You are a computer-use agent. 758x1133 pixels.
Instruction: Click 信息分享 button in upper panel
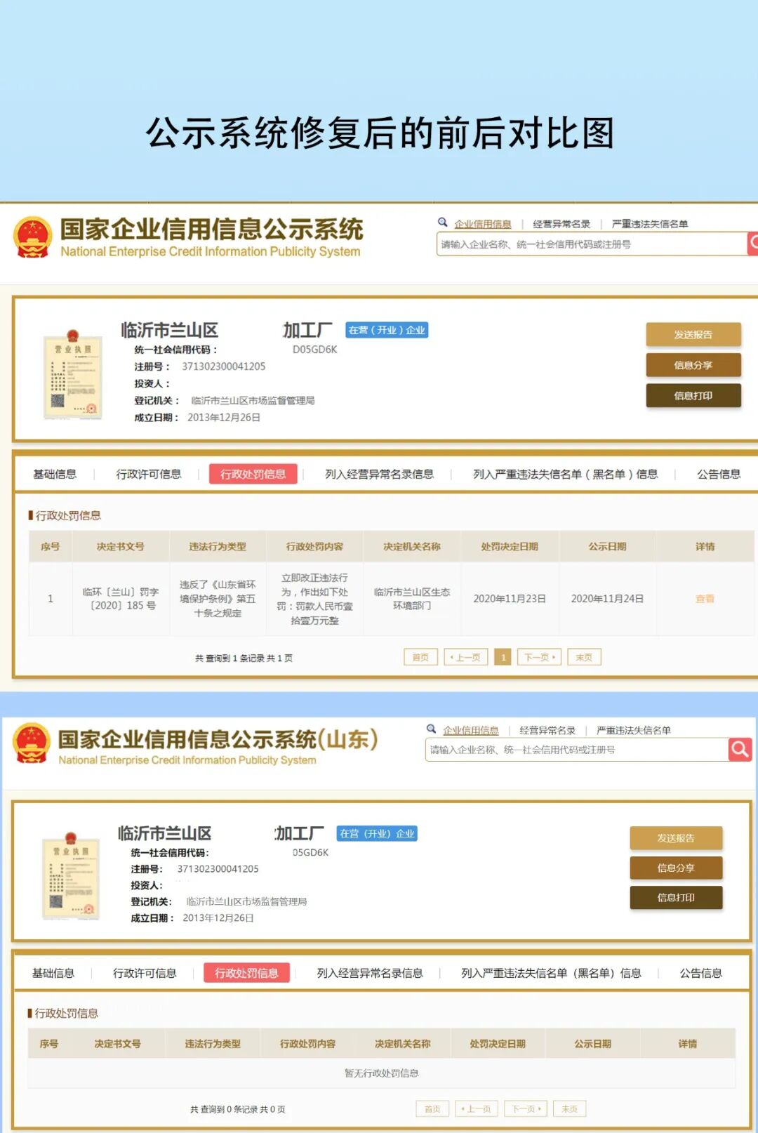[693, 365]
